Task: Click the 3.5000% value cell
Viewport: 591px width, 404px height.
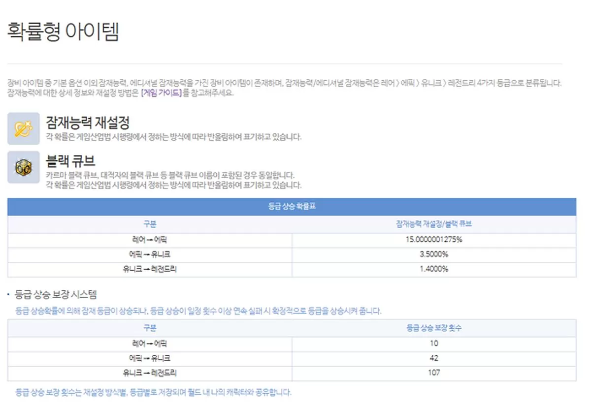Action: (434, 254)
